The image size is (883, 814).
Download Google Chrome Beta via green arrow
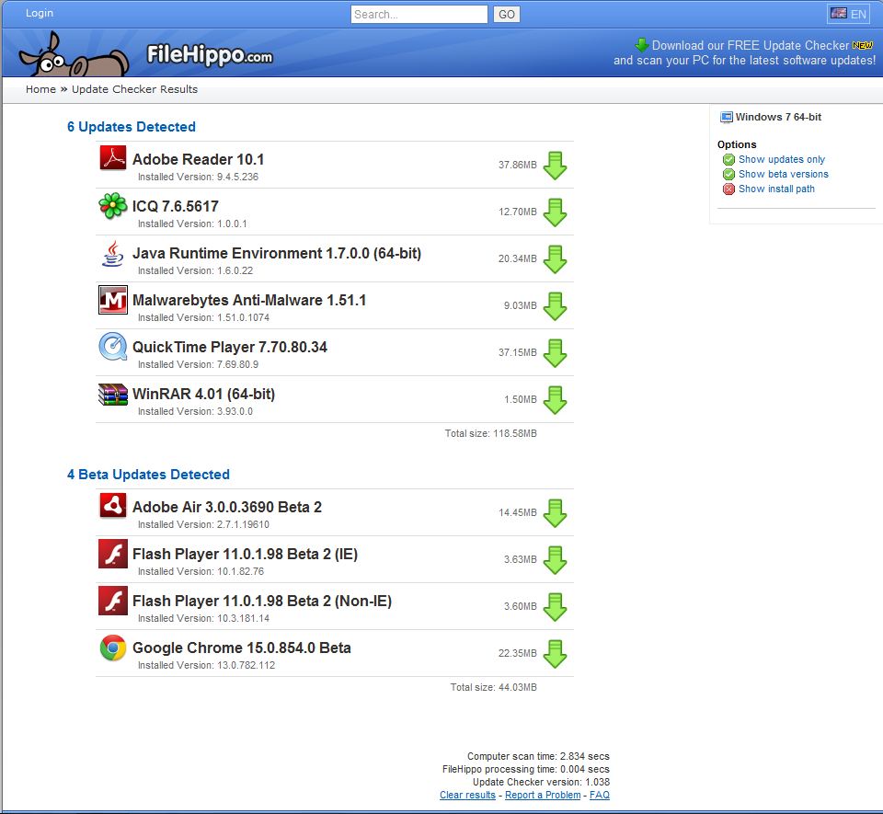[x=555, y=654]
